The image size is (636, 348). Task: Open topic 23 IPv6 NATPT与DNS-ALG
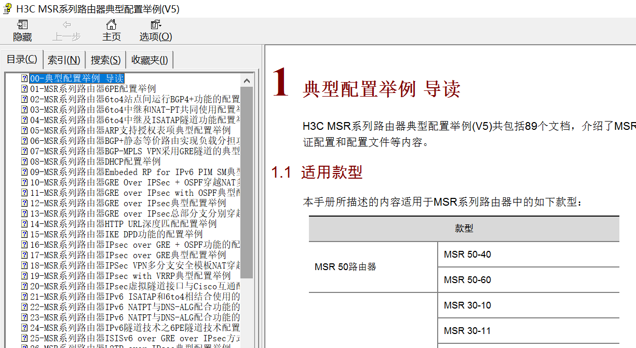(134, 317)
